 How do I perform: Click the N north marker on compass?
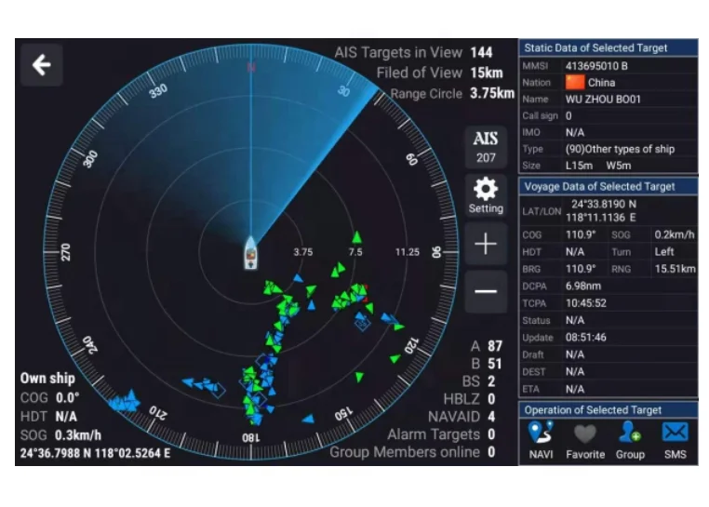tap(251, 67)
